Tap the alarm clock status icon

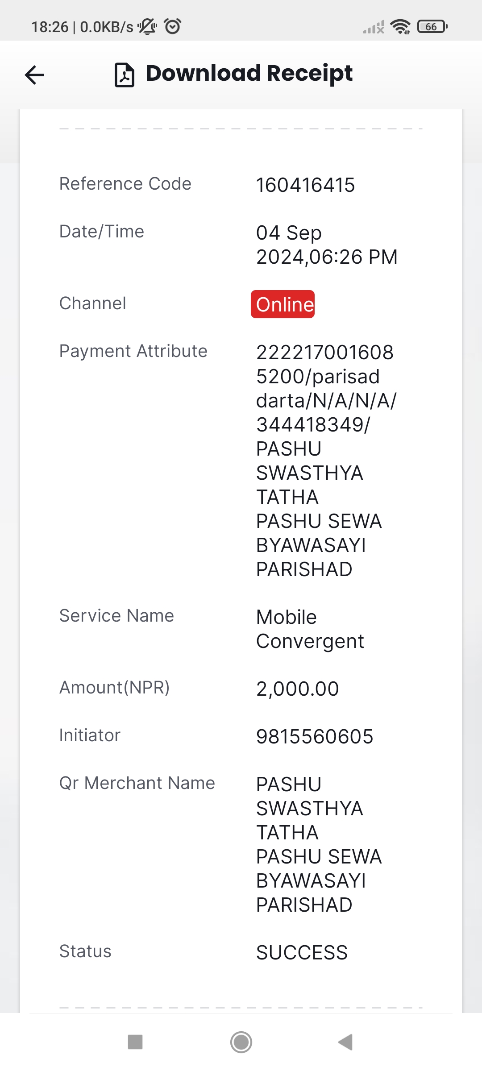(173, 26)
